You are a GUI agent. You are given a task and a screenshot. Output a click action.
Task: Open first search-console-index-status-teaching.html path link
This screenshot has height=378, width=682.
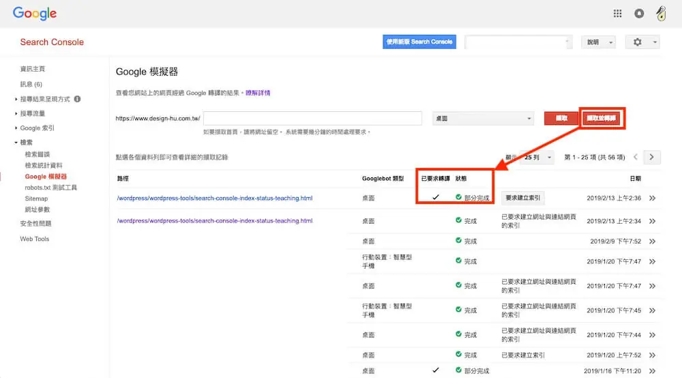[x=214, y=198]
